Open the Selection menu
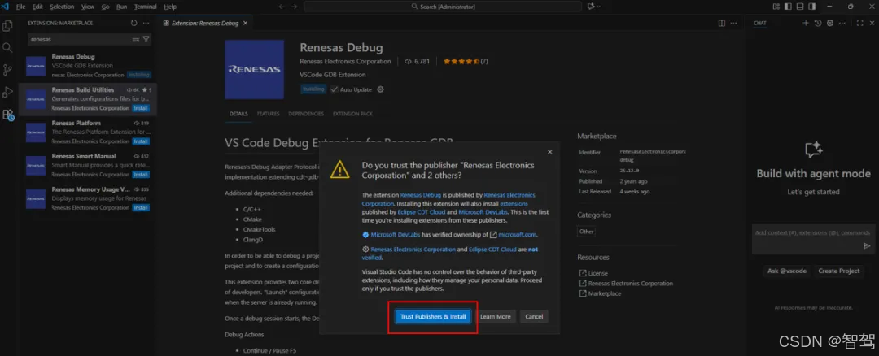 click(x=62, y=7)
